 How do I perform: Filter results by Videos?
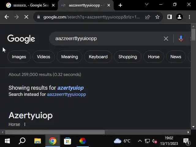tap(43, 57)
